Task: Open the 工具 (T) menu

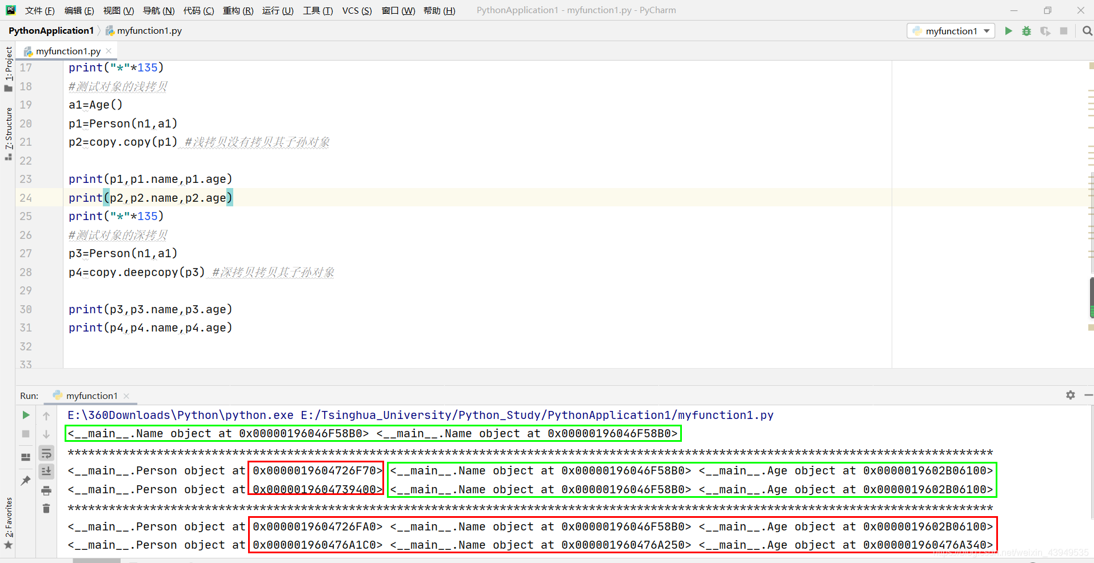Action: click(318, 10)
